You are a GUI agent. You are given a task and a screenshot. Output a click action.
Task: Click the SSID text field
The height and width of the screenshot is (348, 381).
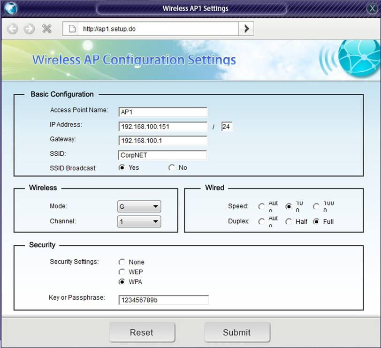(x=162, y=155)
